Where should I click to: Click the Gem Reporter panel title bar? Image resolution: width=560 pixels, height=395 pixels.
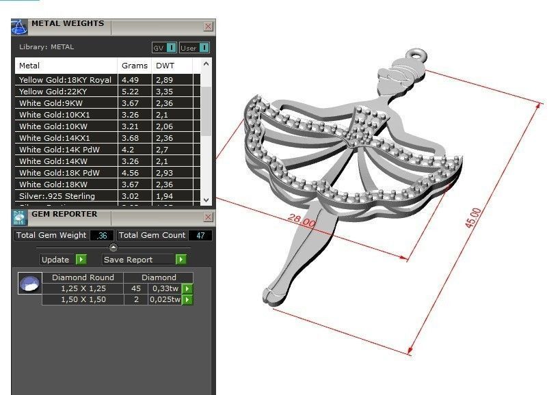pos(114,218)
